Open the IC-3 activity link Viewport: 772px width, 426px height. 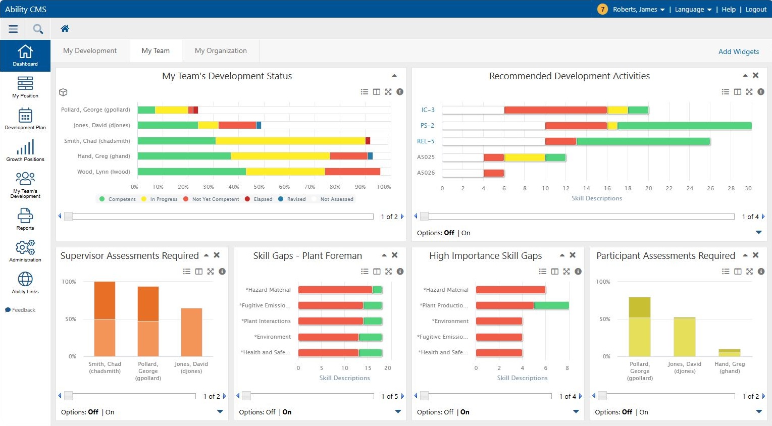(428, 110)
